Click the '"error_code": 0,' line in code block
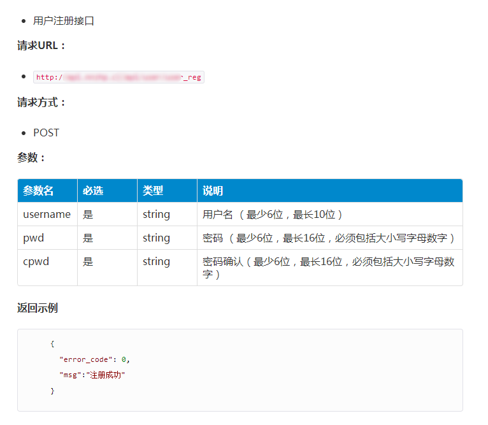 point(95,359)
